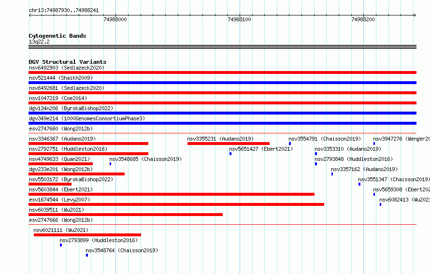This screenshot has height=274, width=430.
Task: Click the red bar under nsv6039511
Action: (x=126, y=215)
